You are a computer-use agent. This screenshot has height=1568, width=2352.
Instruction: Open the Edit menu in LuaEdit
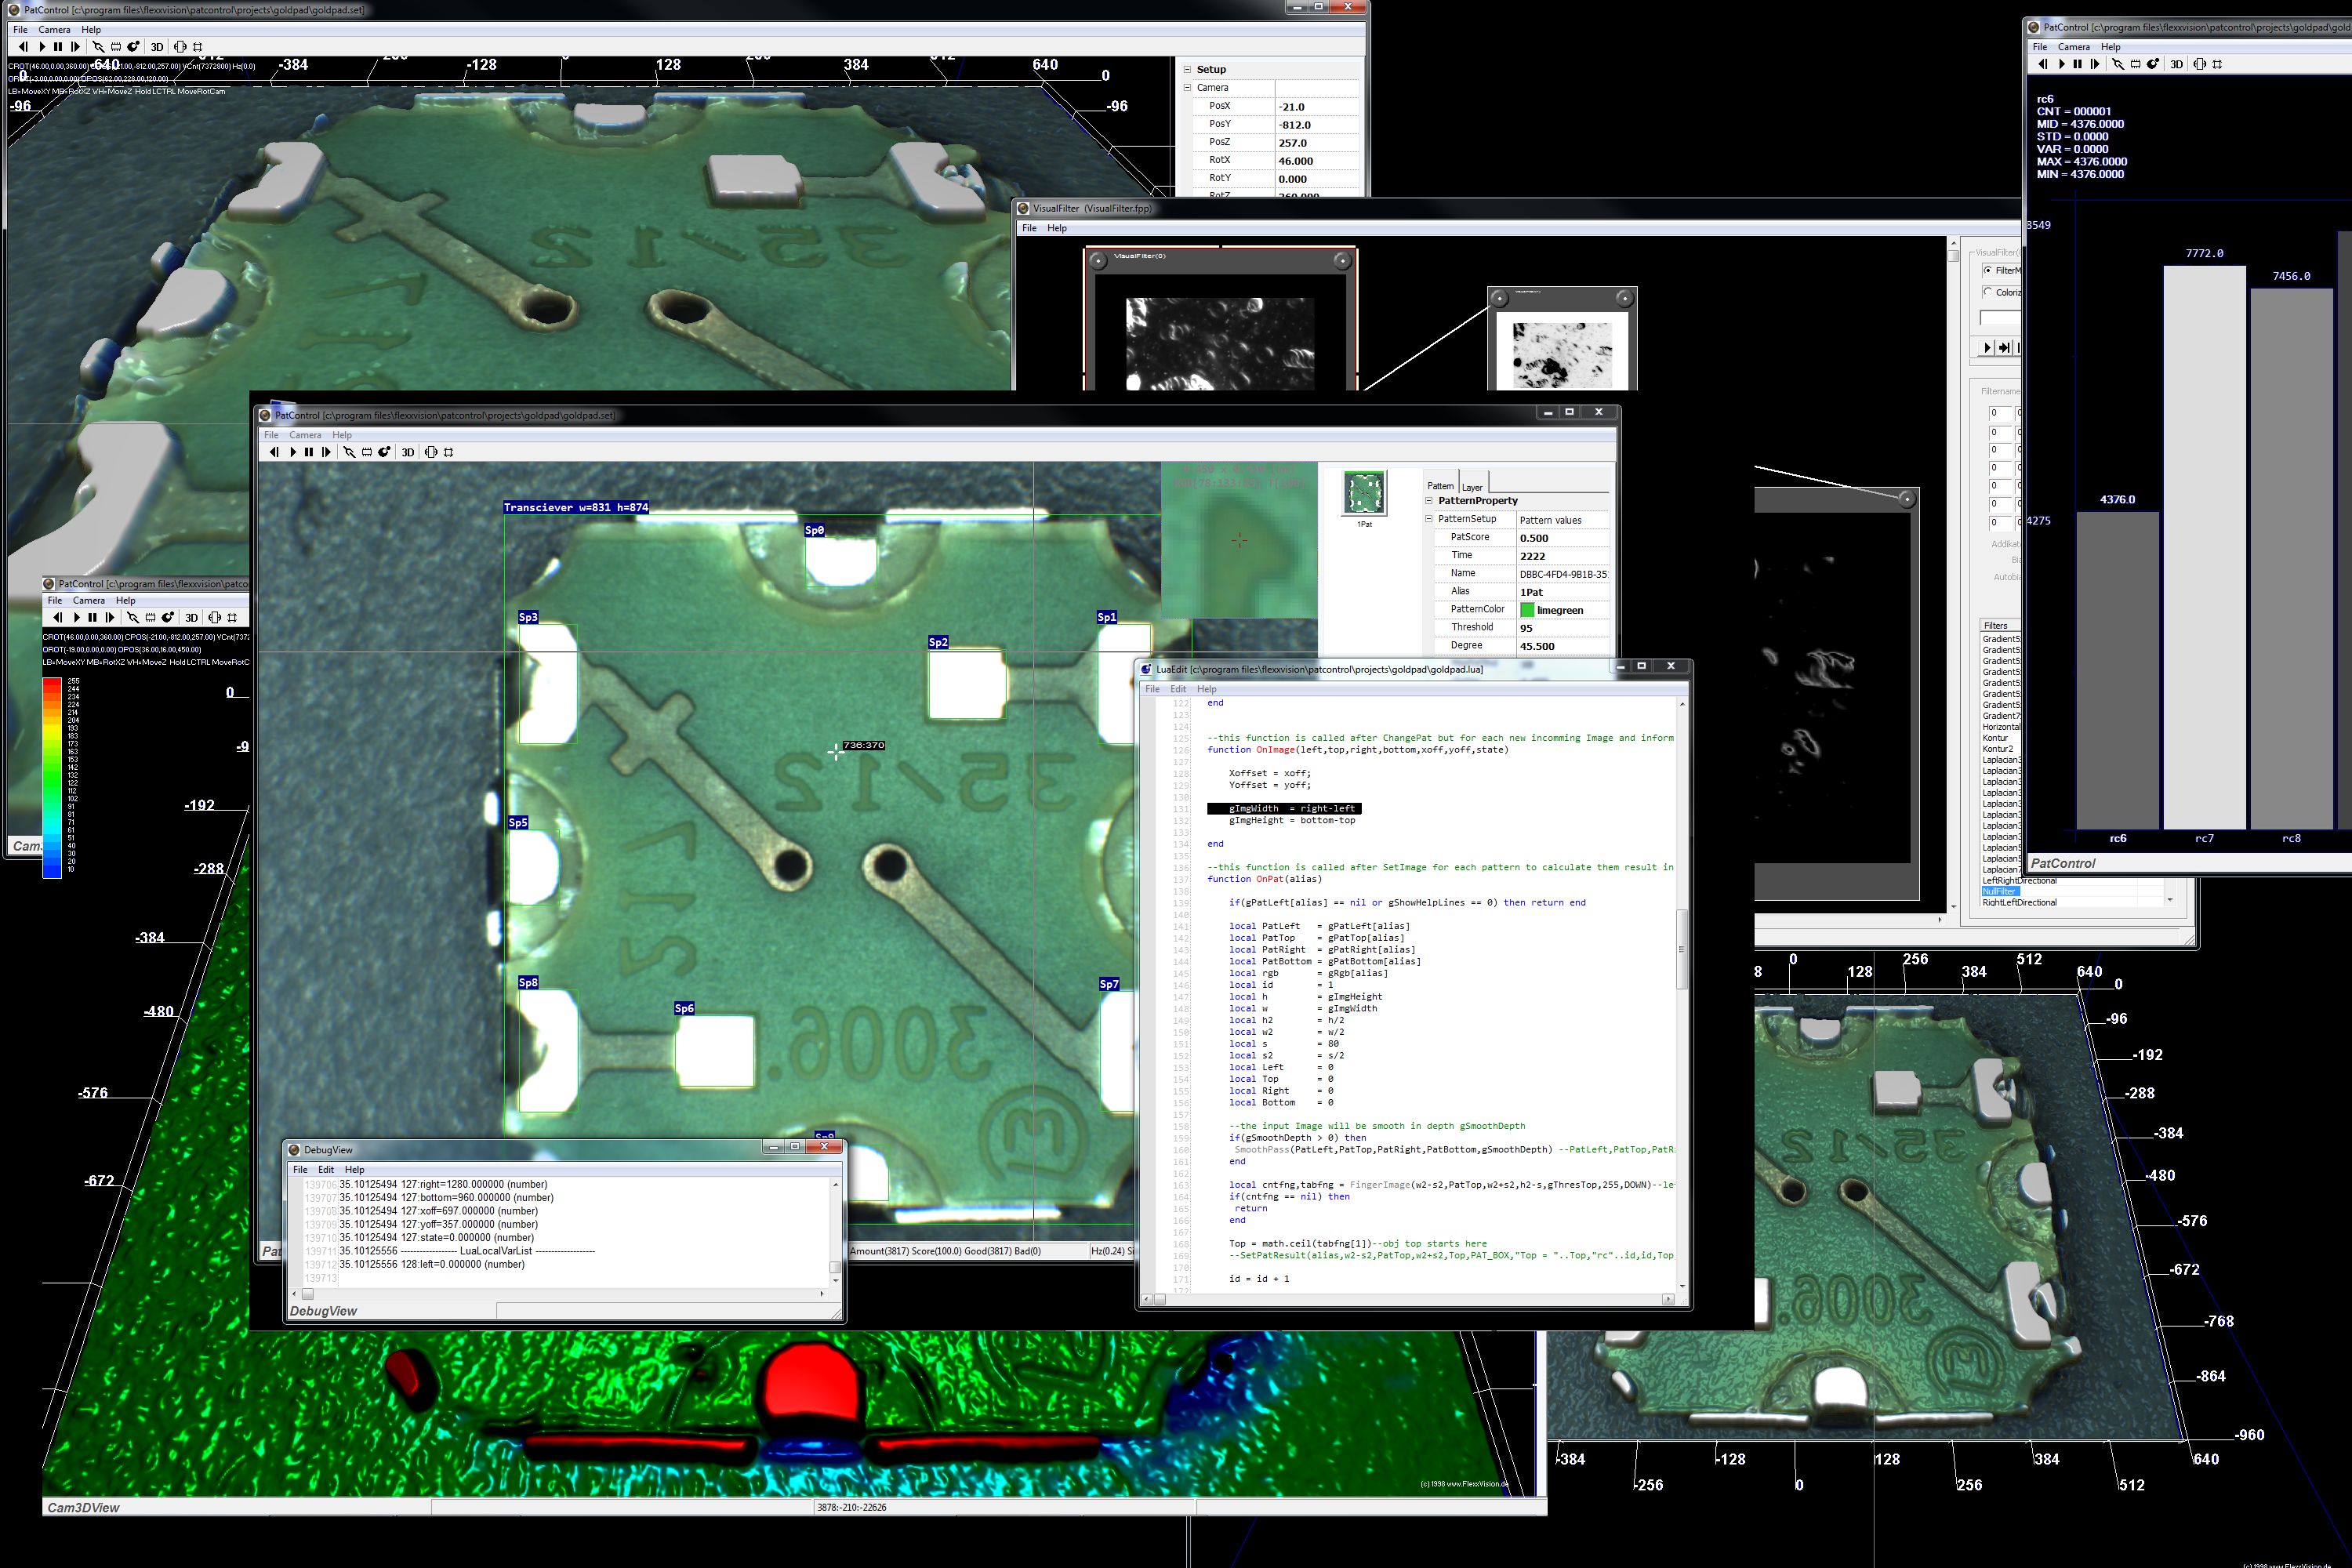click(x=1178, y=689)
